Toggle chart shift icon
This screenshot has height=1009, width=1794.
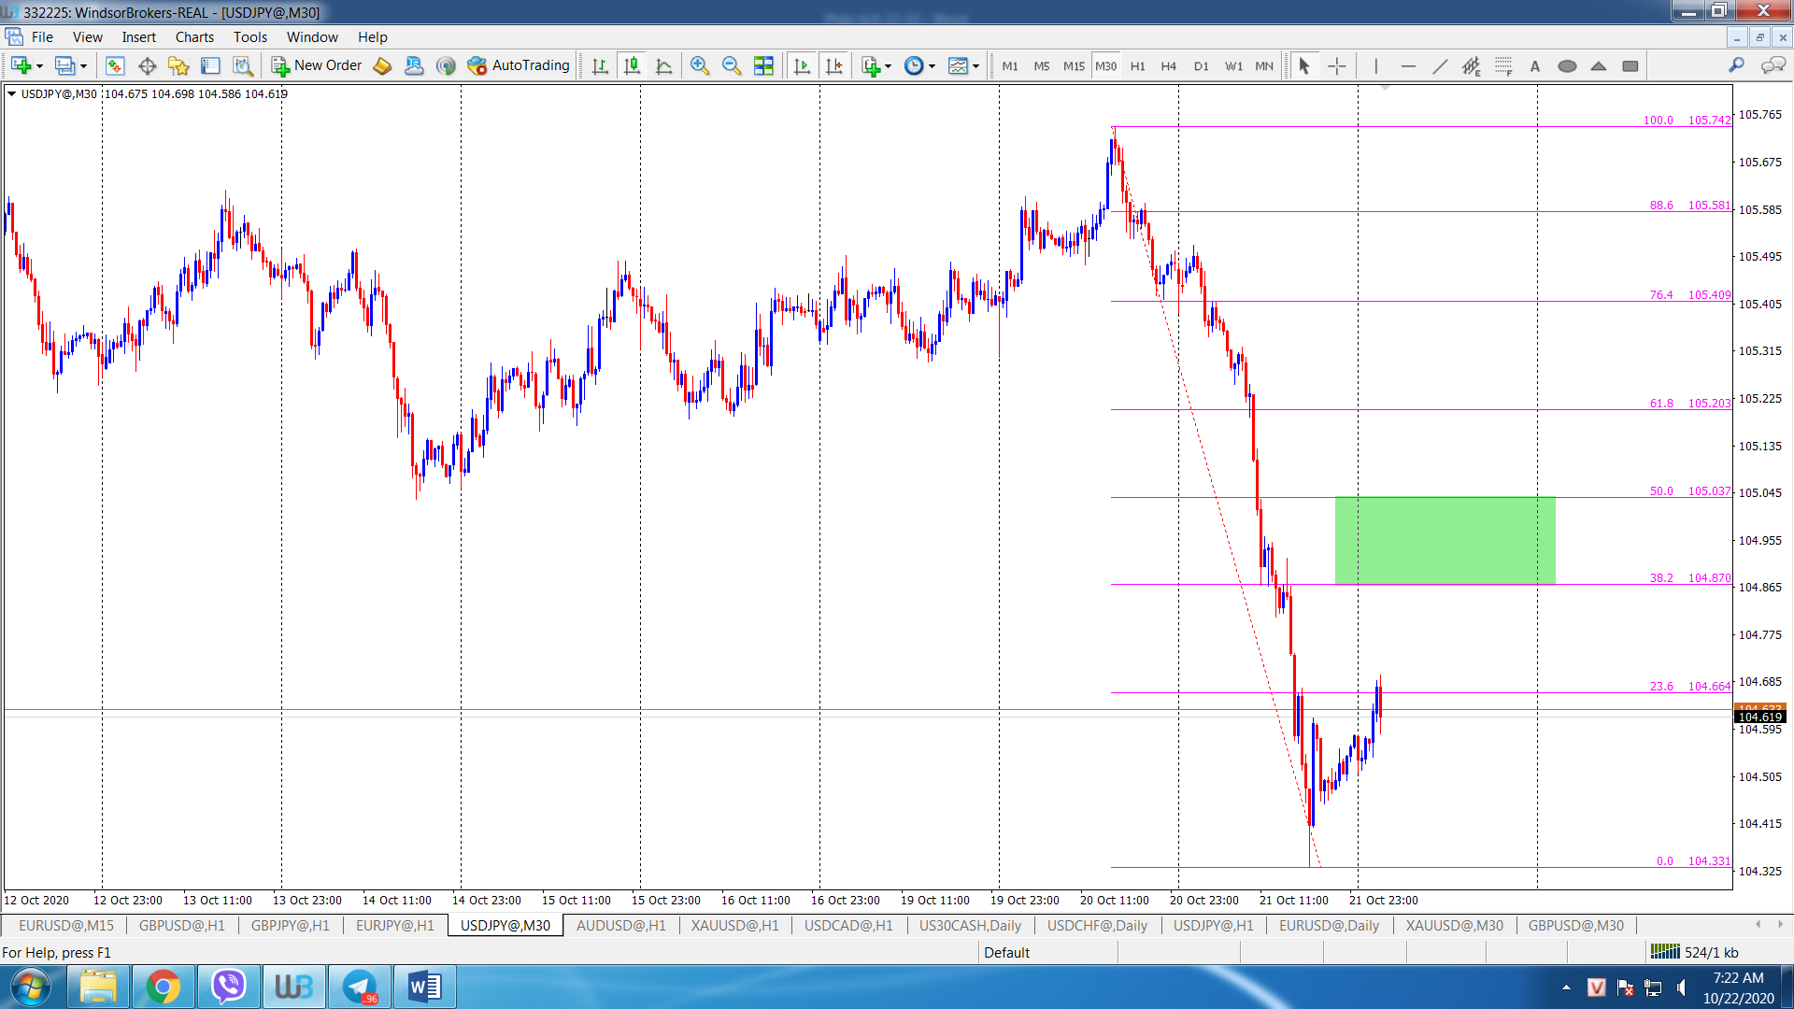(x=833, y=65)
